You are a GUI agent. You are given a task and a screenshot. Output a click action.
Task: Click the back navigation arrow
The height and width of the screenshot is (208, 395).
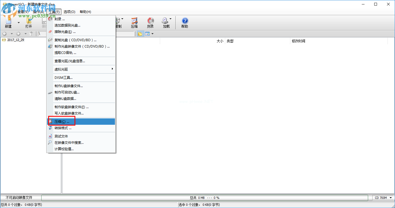point(4,34)
